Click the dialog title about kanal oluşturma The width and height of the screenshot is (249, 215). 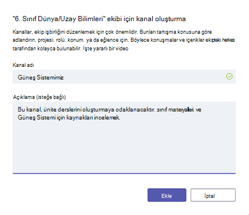[99, 19]
